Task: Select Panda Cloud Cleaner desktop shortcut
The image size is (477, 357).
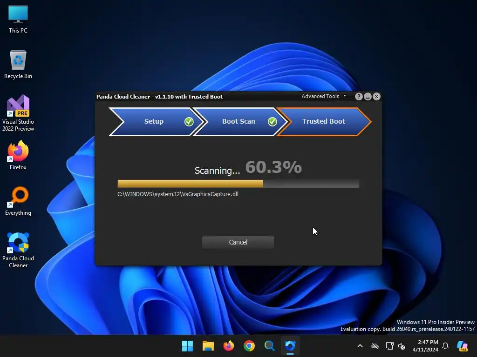Action: pyautogui.click(x=18, y=250)
